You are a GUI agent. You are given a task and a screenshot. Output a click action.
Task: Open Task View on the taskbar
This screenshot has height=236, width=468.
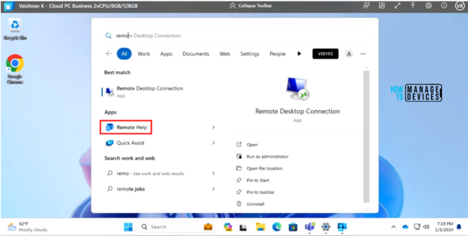244,227
